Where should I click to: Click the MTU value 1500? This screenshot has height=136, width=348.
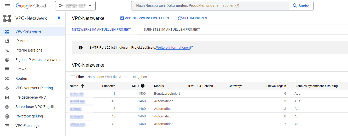click(142, 94)
